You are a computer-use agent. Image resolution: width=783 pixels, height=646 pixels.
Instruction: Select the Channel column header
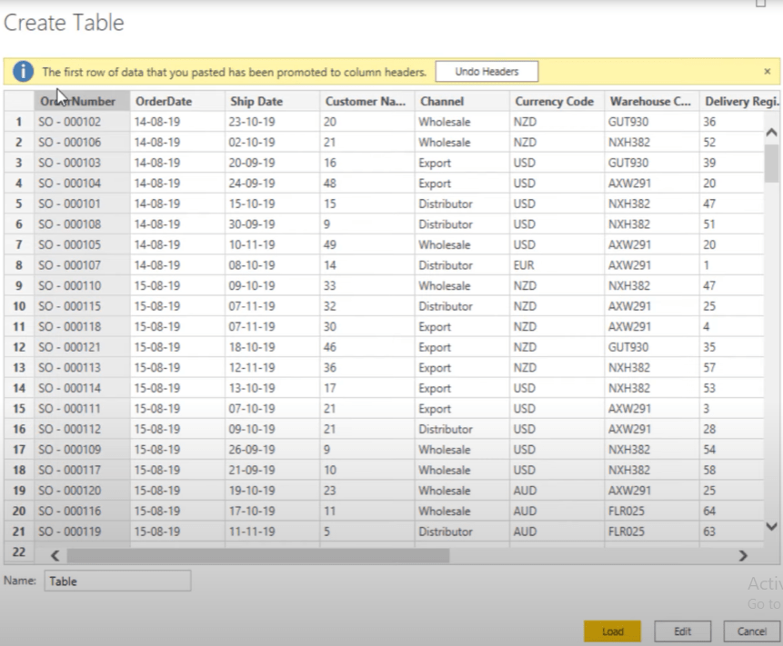(462, 101)
